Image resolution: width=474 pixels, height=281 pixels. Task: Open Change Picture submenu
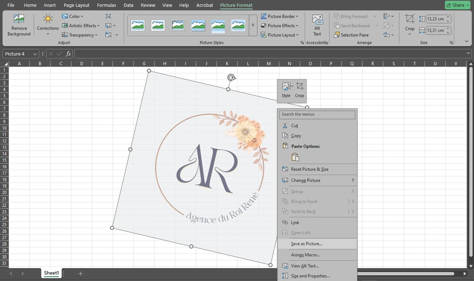click(317, 180)
